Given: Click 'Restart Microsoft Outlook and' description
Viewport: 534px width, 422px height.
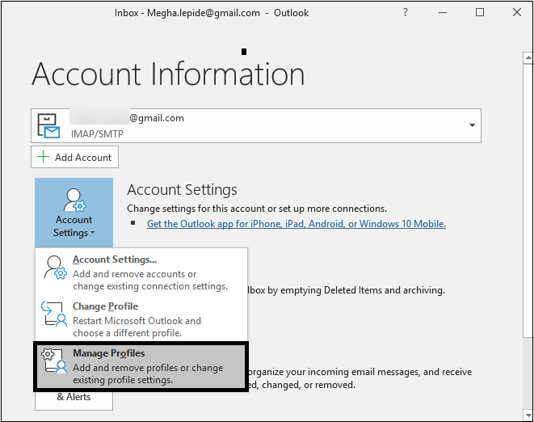Looking at the screenshot, I should pyautogui.click(x=137, y=321).
